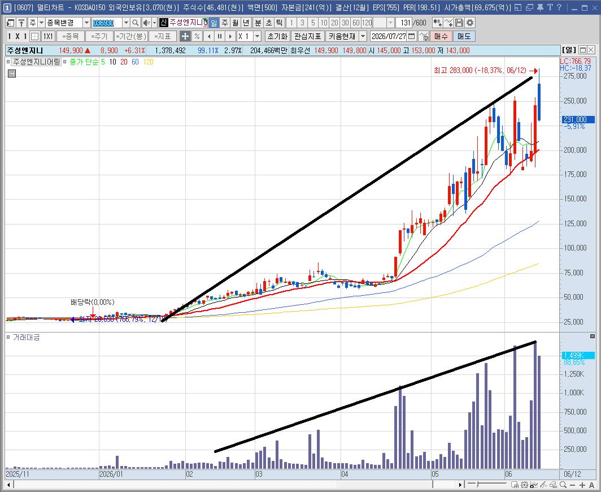This screenshot has width=601, height=492.
Task: Click the bar count field showing 131
Action: pyautogui.click(x=405, y=23)
